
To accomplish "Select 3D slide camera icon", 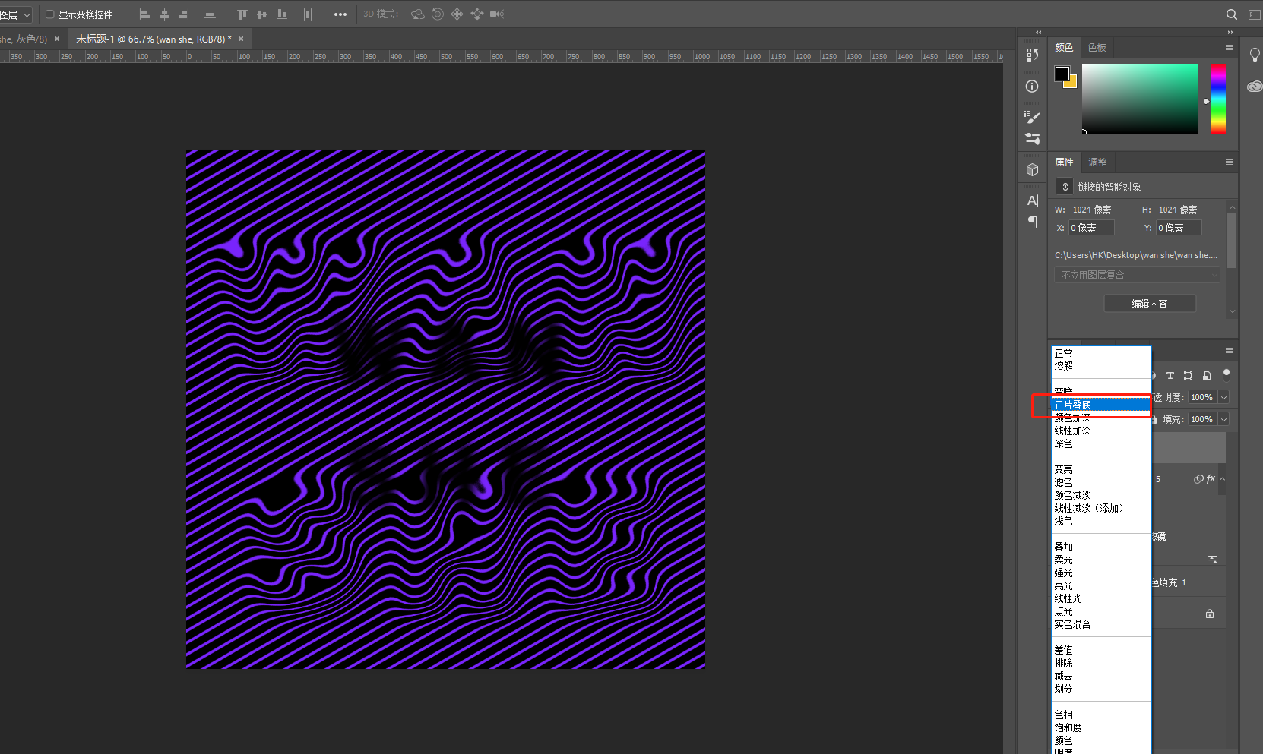I will click(477, 14).
